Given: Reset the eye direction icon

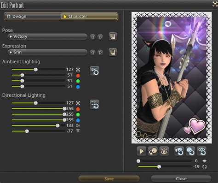Looking at the screenshot, I should pos(202,151).
